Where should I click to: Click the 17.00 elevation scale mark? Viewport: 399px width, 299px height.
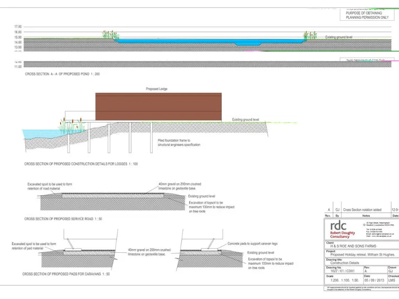pyautogui.click(x=18, y=26)
